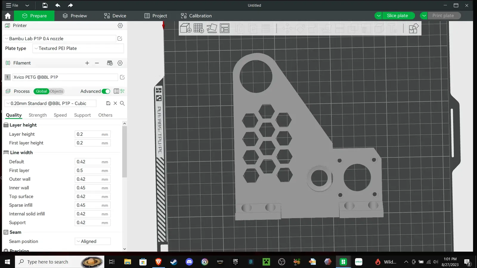Click the Slice plate button
This screenshot has height=268, width=477.
[x=397, y=16]
